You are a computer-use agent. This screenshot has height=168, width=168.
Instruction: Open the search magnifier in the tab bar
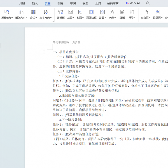pos(148,3)
